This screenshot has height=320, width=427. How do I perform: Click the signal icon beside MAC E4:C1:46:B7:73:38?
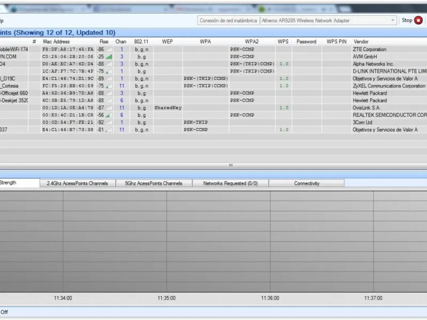(x=109, y=130)
